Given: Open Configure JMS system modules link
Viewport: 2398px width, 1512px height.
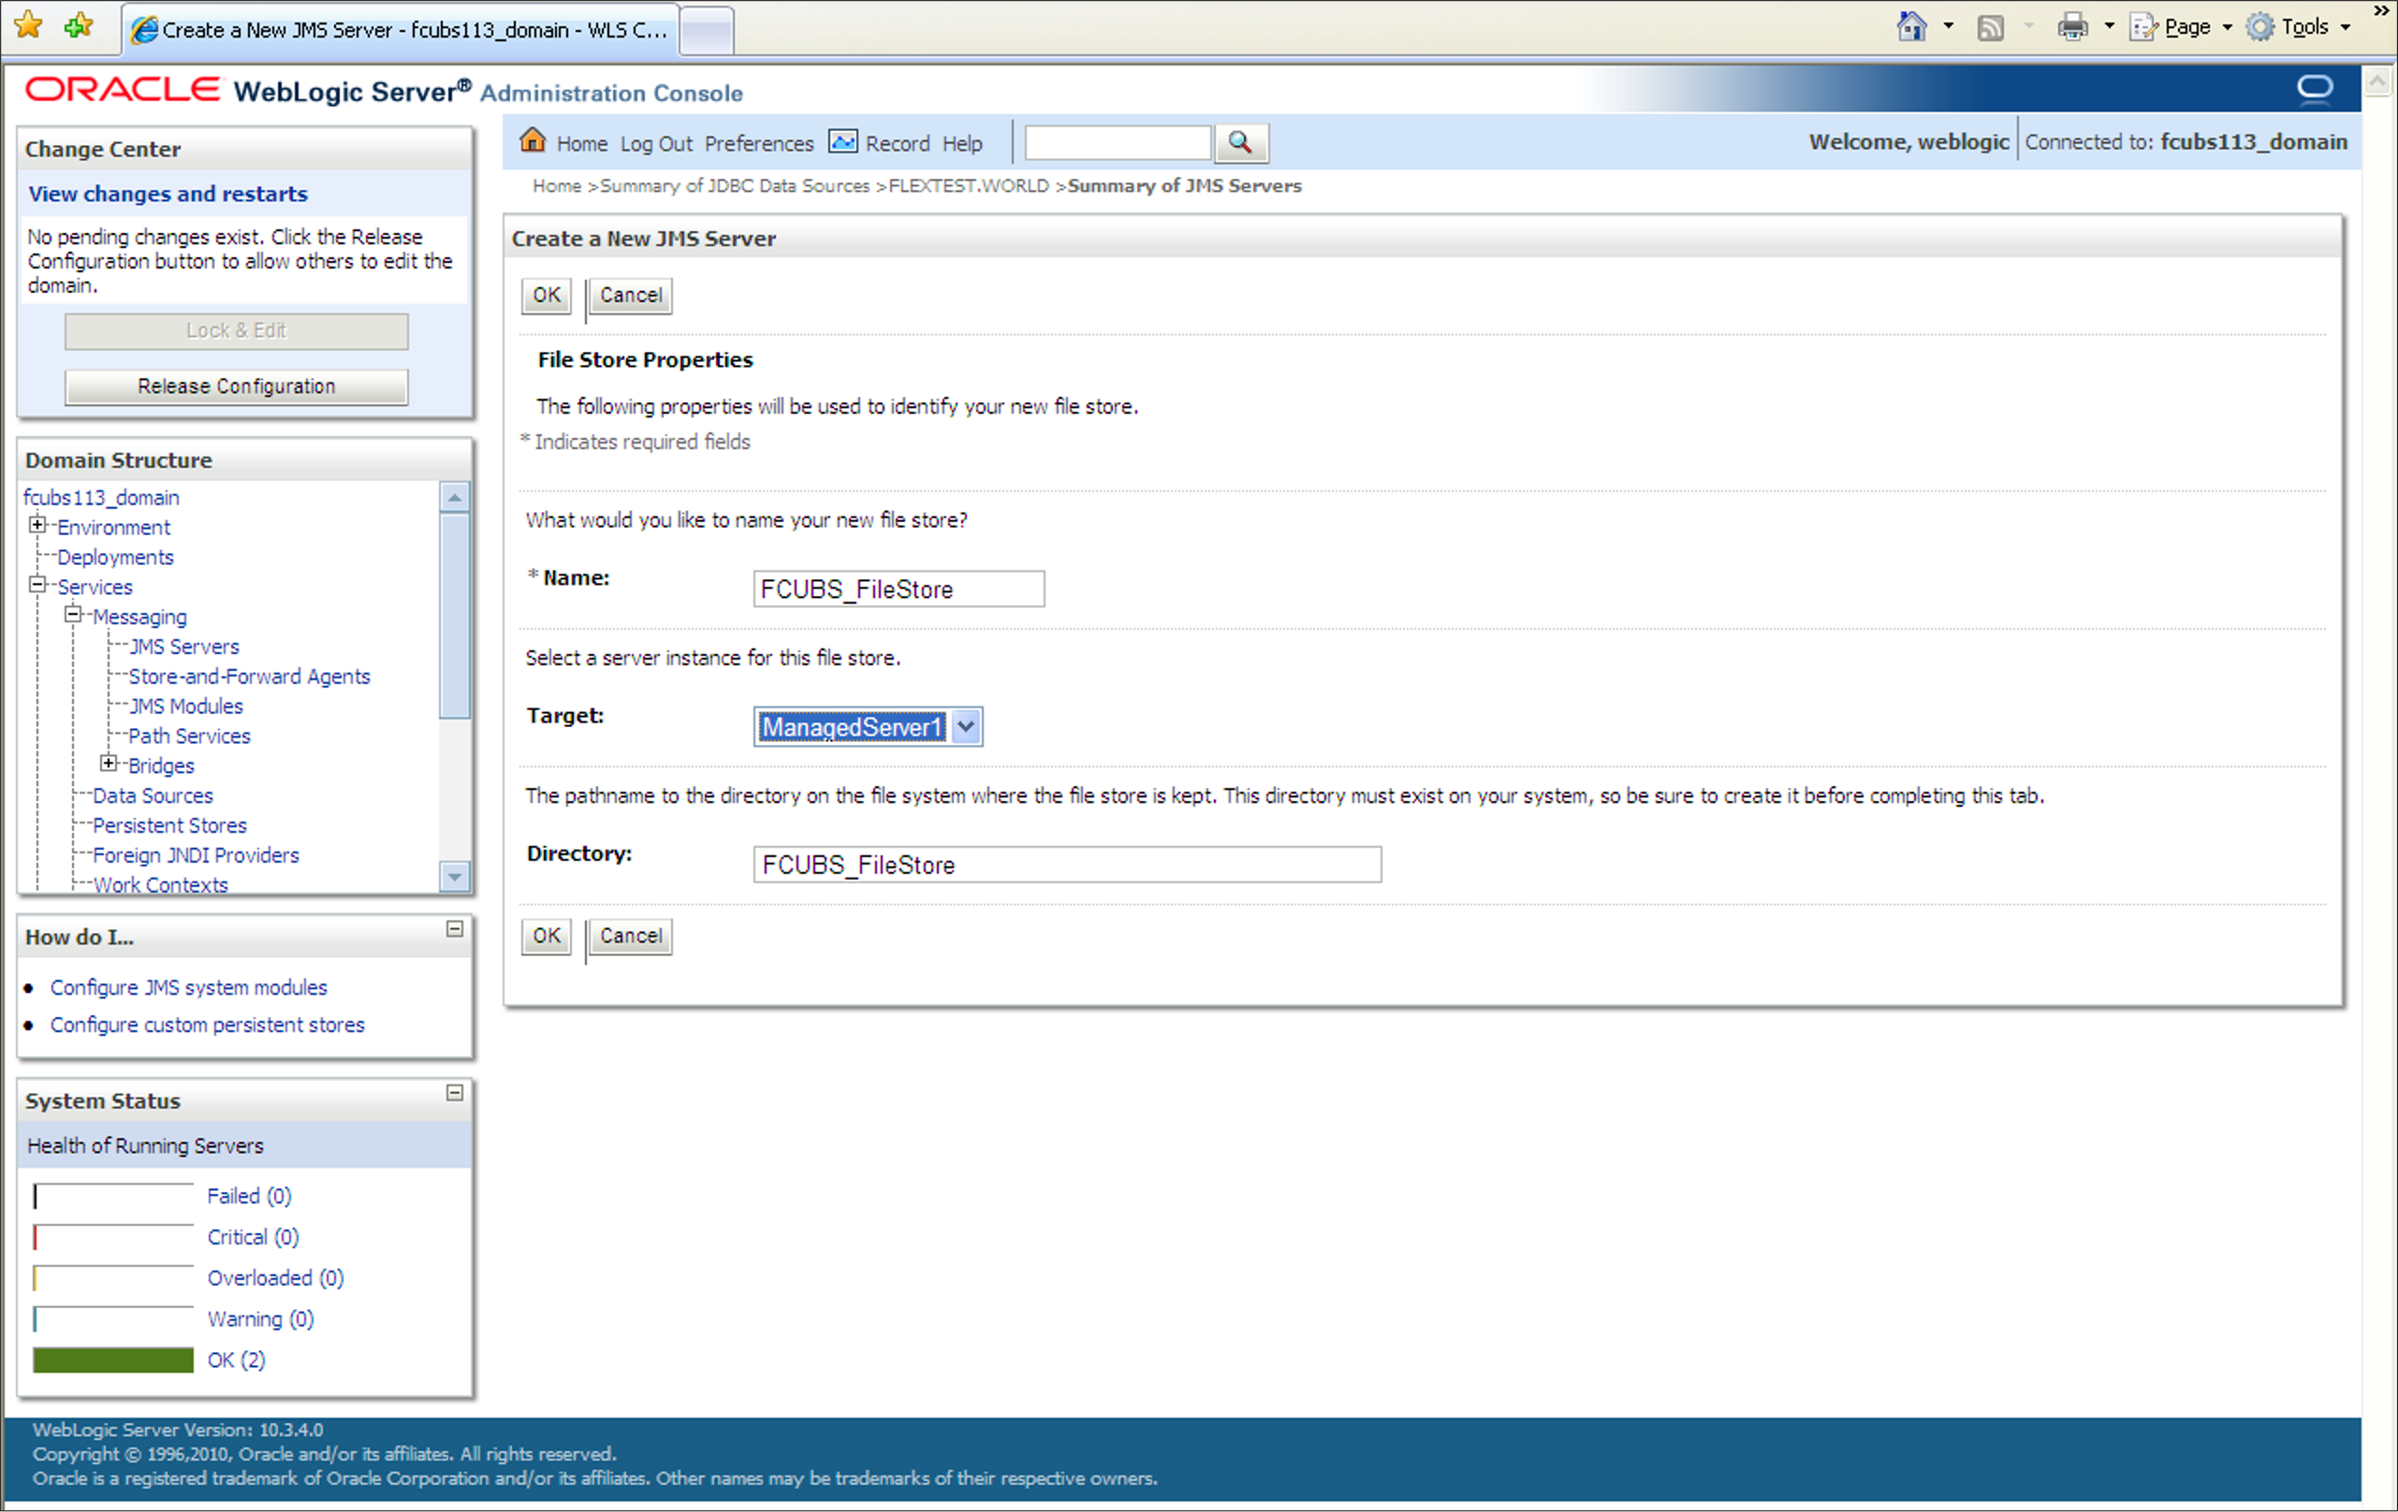Looking at the screenshot, I should 188,987.
